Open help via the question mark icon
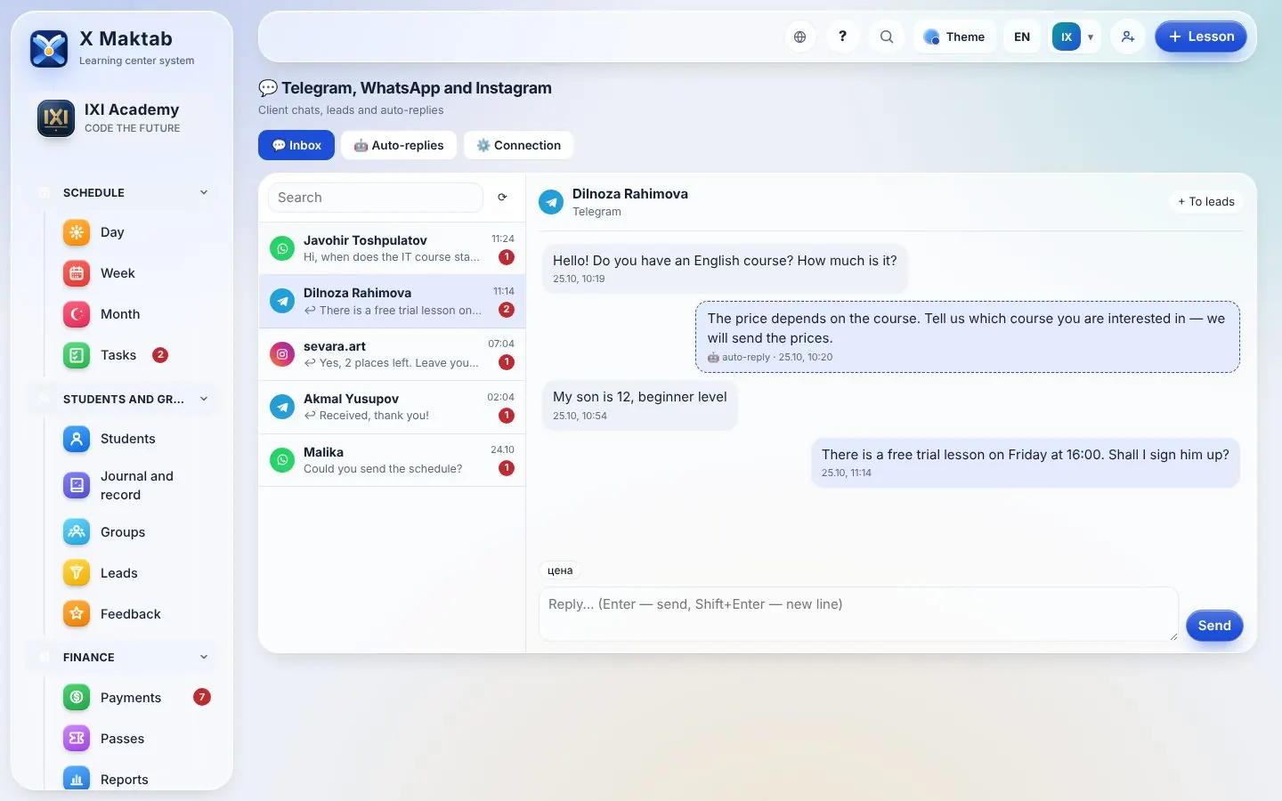 pos(842,37)
